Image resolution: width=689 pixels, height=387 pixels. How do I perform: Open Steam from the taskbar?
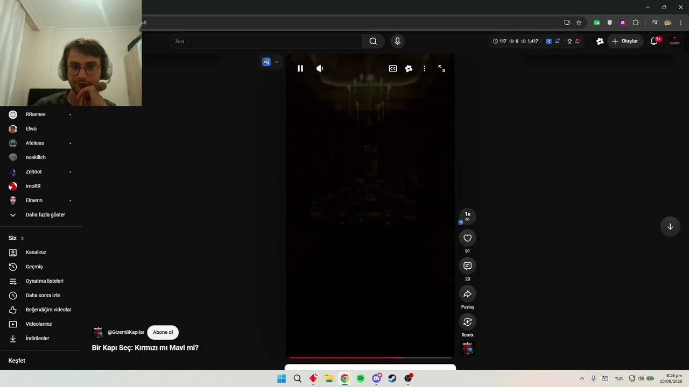392,378
